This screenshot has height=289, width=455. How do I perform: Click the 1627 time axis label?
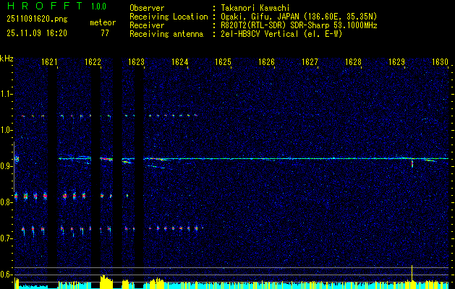tap(310, 61)
